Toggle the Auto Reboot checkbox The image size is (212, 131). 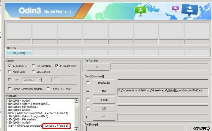pyautogui.click(x=10, y=66)
